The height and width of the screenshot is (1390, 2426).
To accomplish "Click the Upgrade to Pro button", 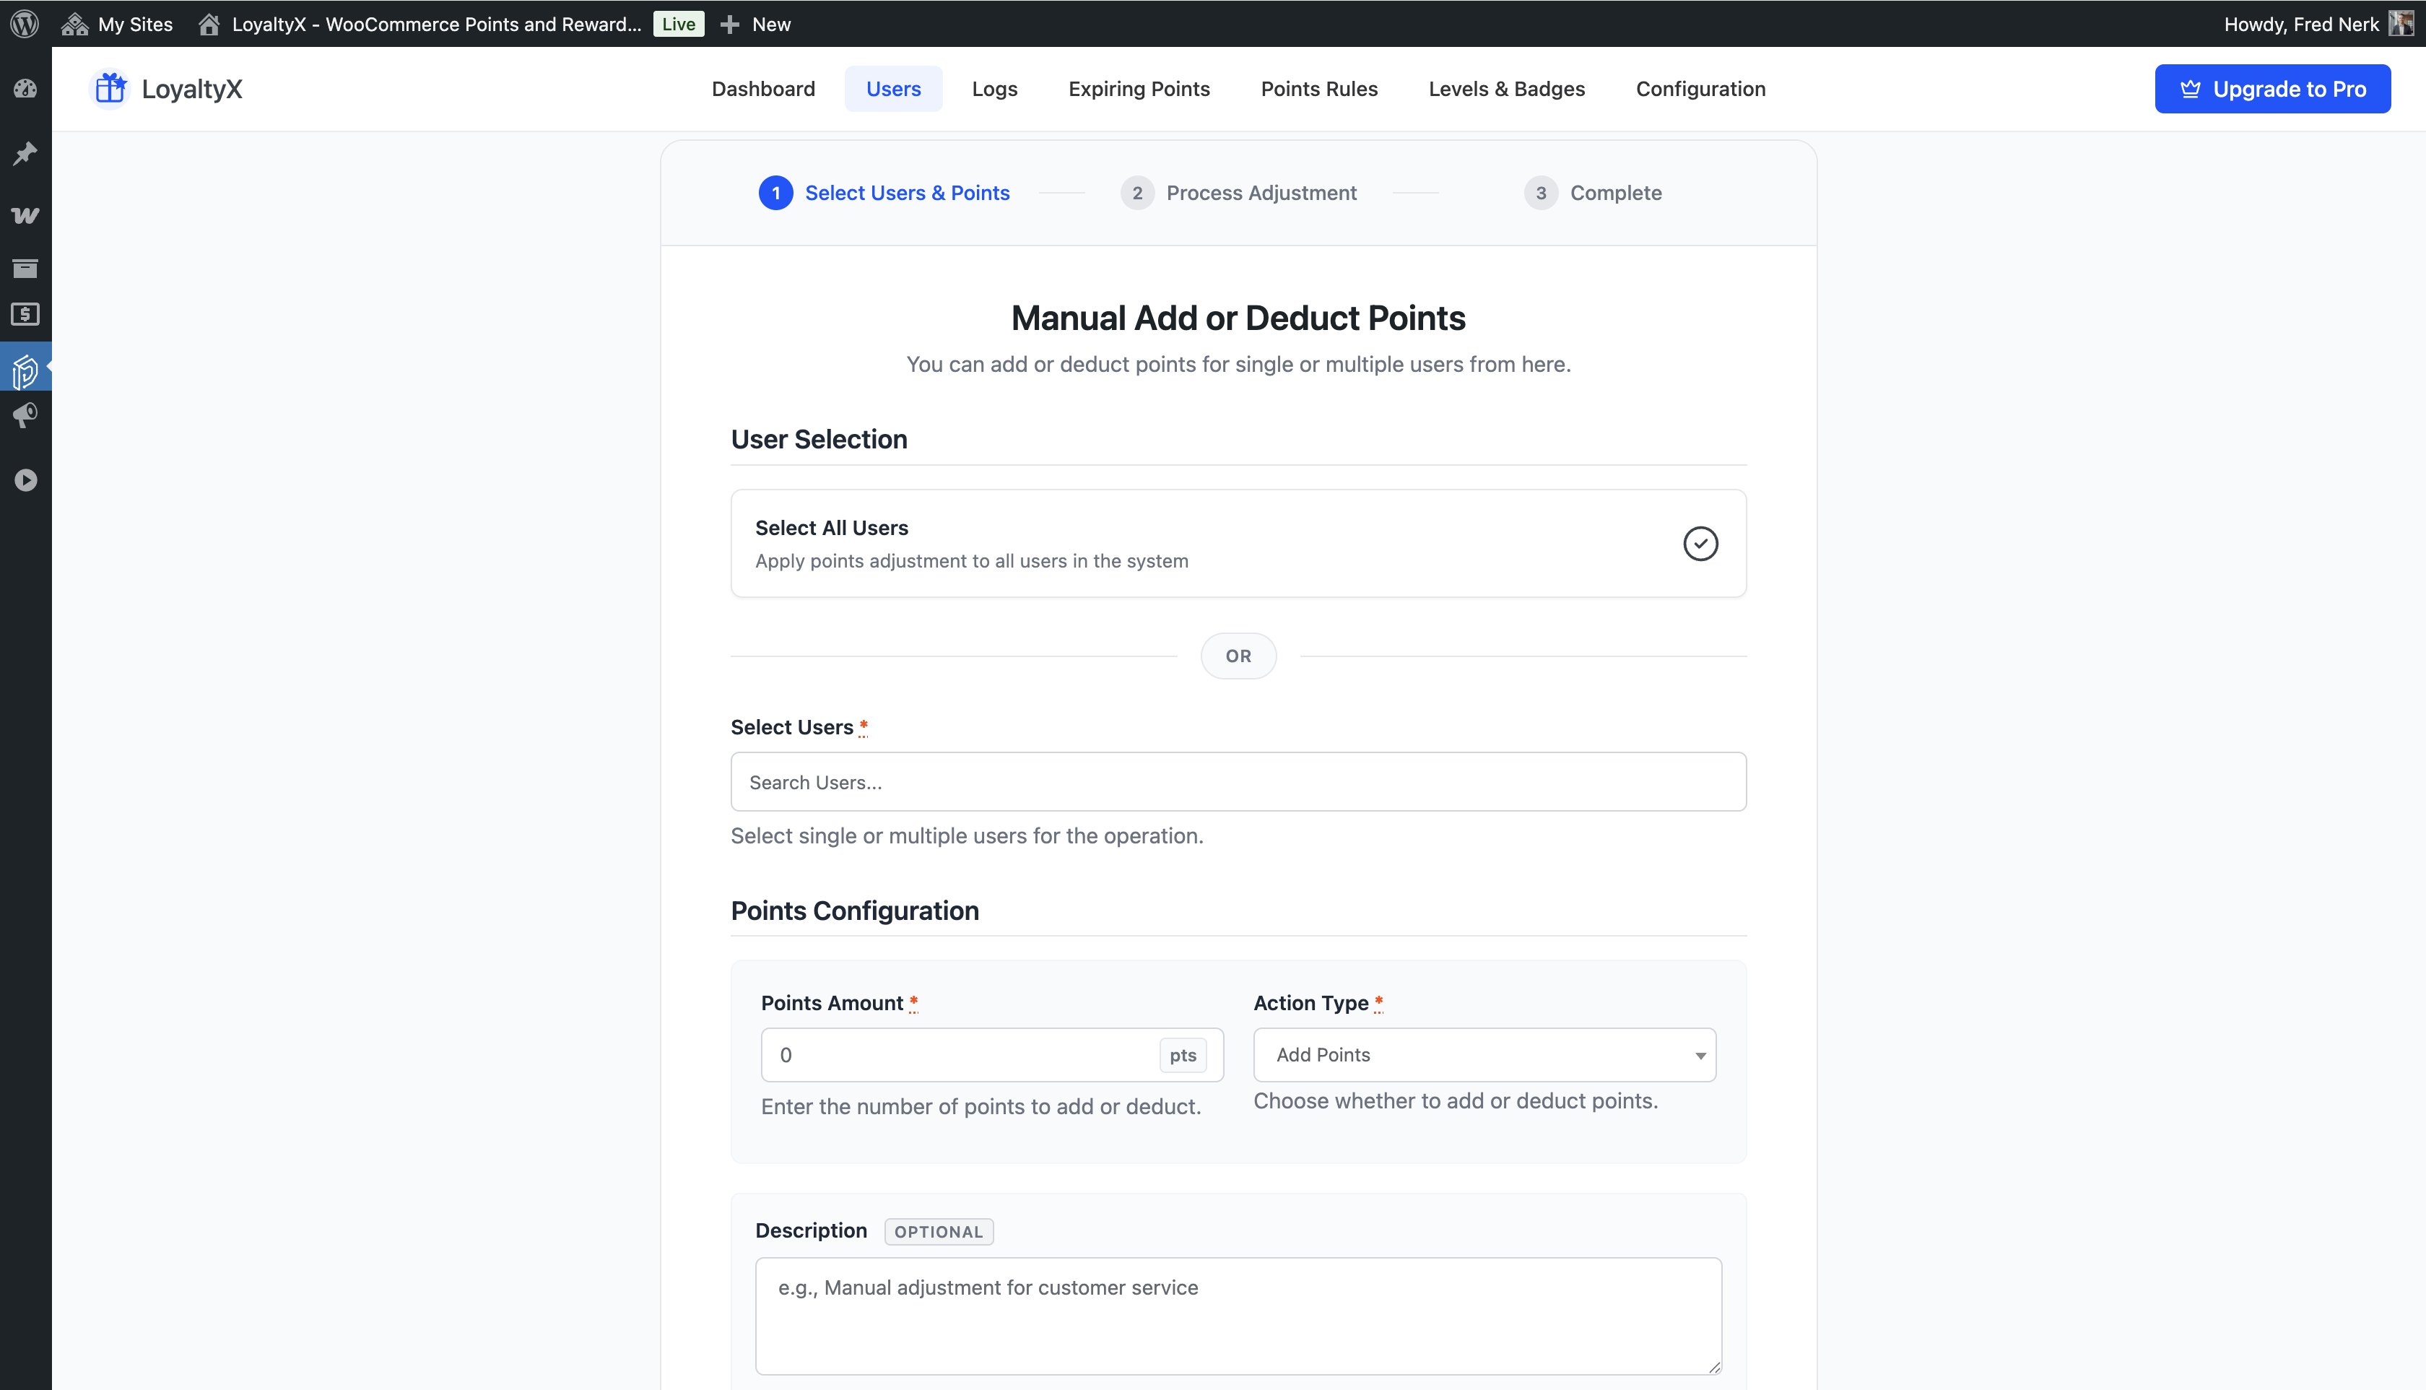I will [x=2271, y=89].
